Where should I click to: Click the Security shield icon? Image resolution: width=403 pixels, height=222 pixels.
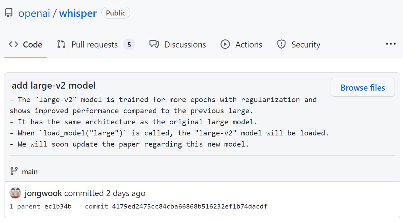[x=281, y=44]
